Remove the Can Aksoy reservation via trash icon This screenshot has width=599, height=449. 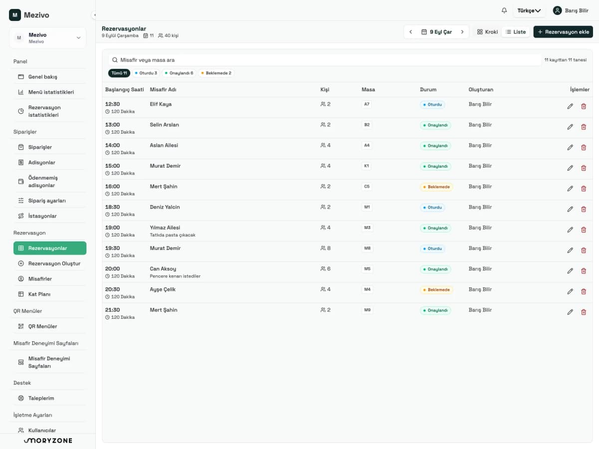(x=584, y=271)
